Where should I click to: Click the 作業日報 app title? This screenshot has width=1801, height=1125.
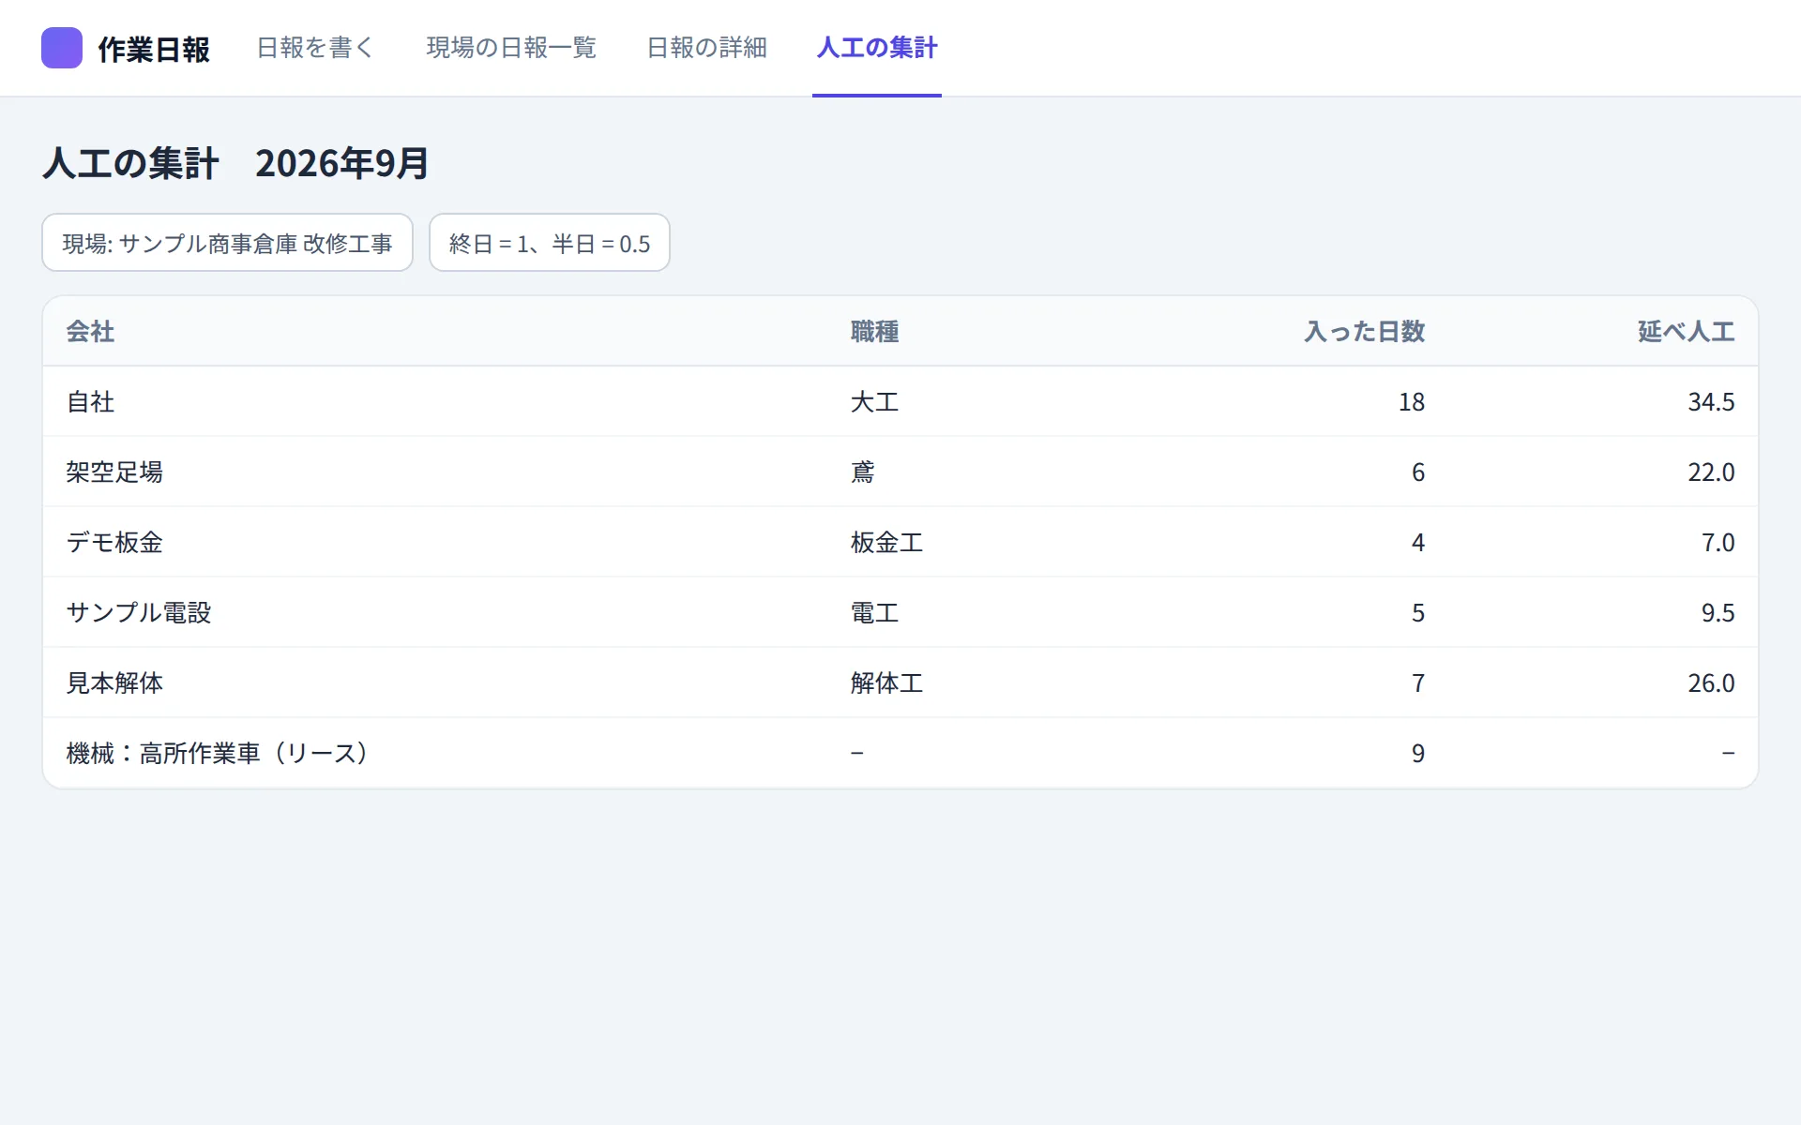154,49
